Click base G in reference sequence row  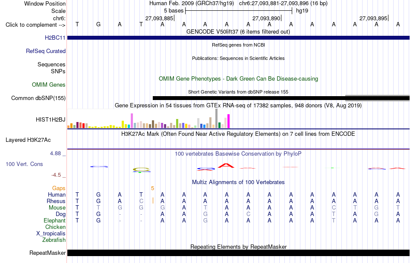98,24
